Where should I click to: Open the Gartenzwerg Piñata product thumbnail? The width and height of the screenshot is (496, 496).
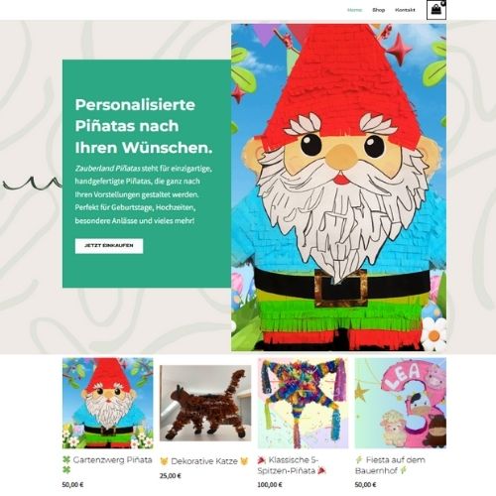108,403
